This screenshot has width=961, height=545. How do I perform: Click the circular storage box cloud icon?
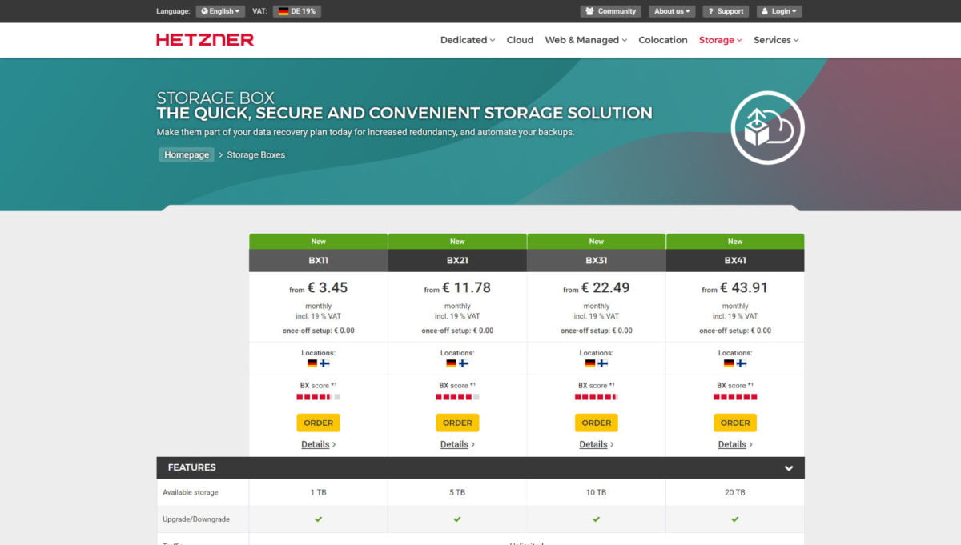pyautogui.click(x=767, y=128)
